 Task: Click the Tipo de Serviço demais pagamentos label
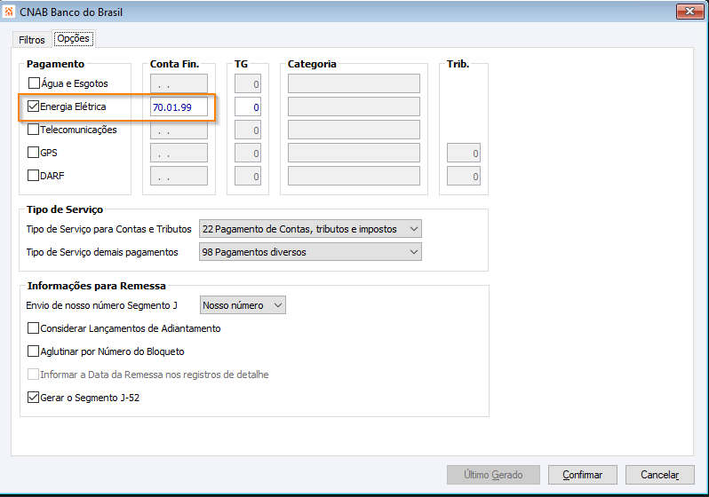[102, 252]
